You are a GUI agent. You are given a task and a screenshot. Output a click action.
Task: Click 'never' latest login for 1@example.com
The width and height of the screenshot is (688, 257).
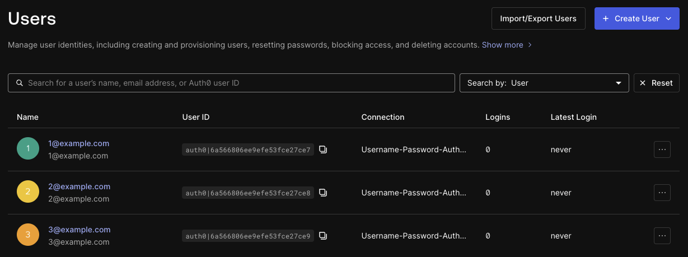coord(561,149)
